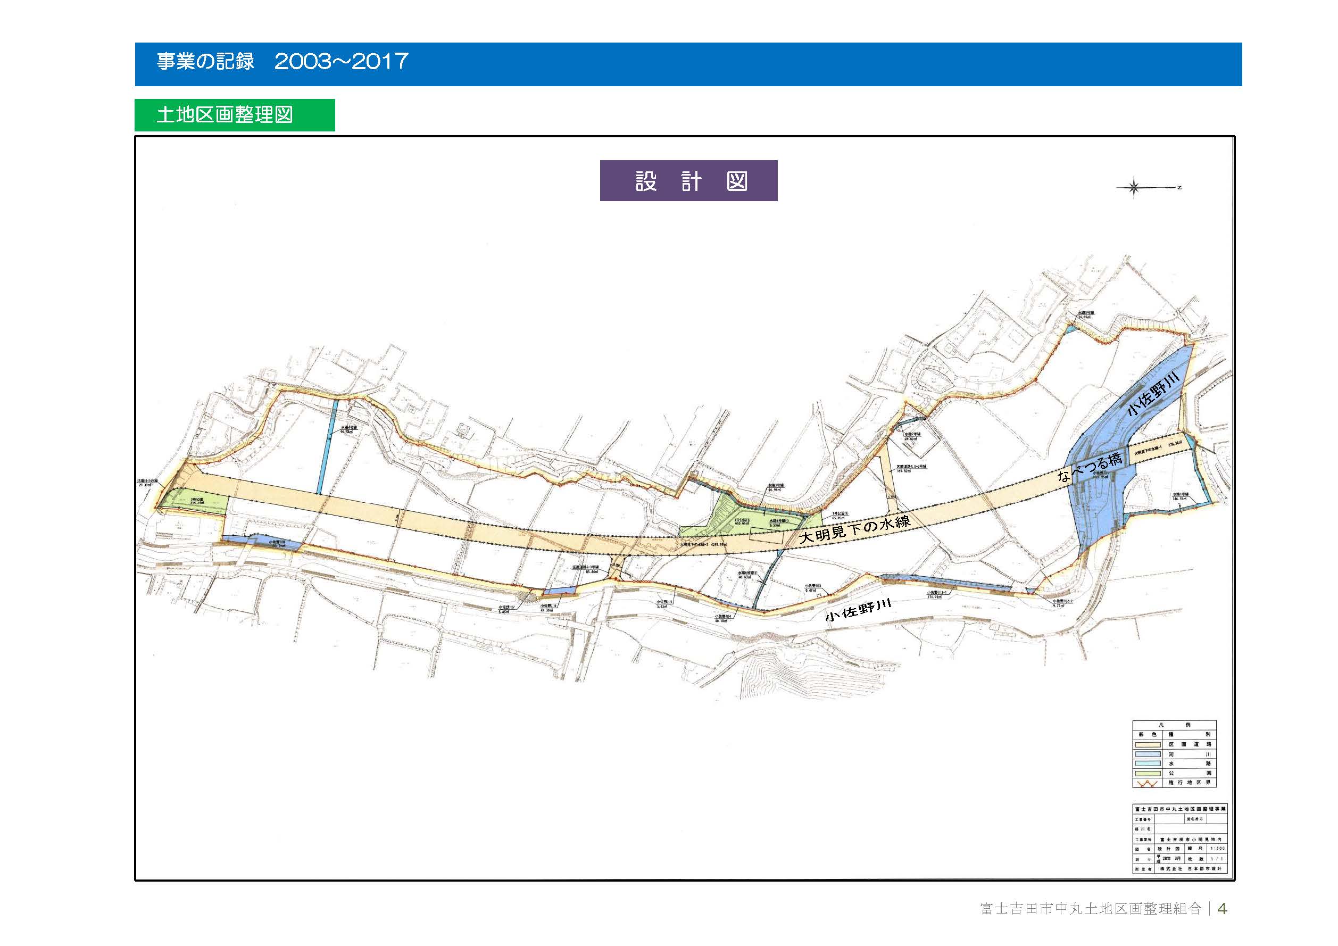The image size is (1338, 946).
Task: Select the beige 区画道路 legend swatch
Action: pos(1148,745)
